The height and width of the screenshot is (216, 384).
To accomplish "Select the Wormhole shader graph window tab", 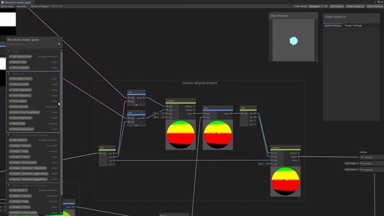I will point(17,2).
